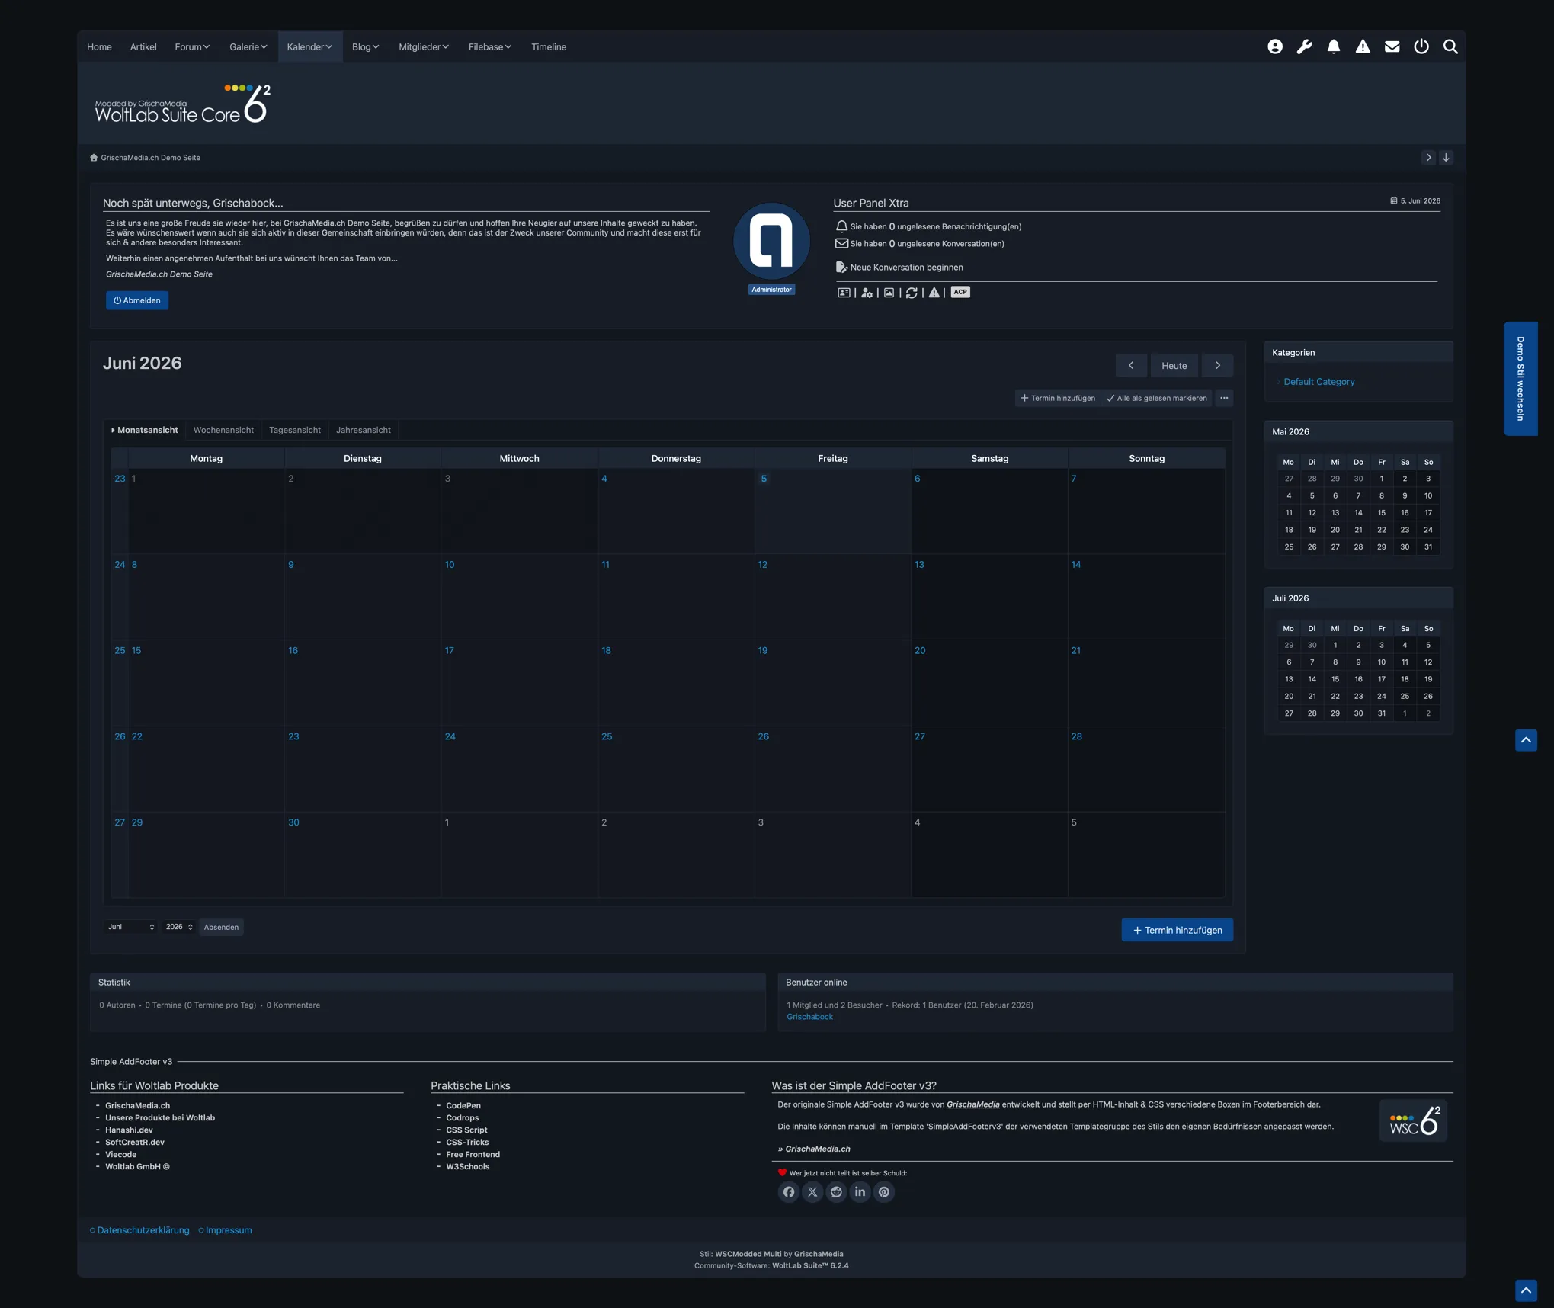The width and height of the screenshot is (1554, 1308).
Task: Open the ACP badge in User Panel
Action: click(x=960, y=292)
